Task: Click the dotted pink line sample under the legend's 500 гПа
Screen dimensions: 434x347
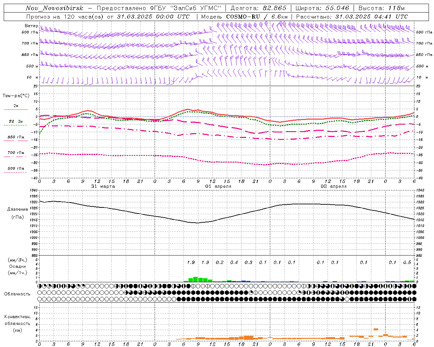Action: pyautogui.click(x=15, y=172)
